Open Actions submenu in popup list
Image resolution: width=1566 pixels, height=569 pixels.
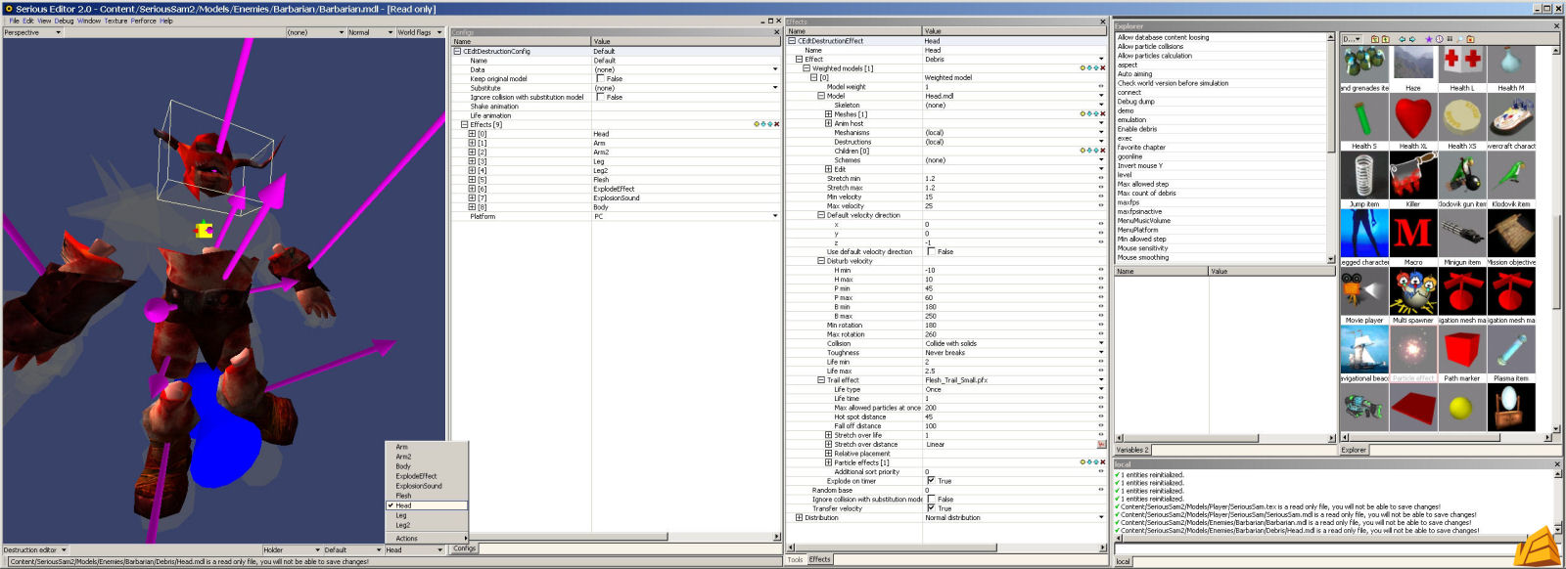pos(427,538)
